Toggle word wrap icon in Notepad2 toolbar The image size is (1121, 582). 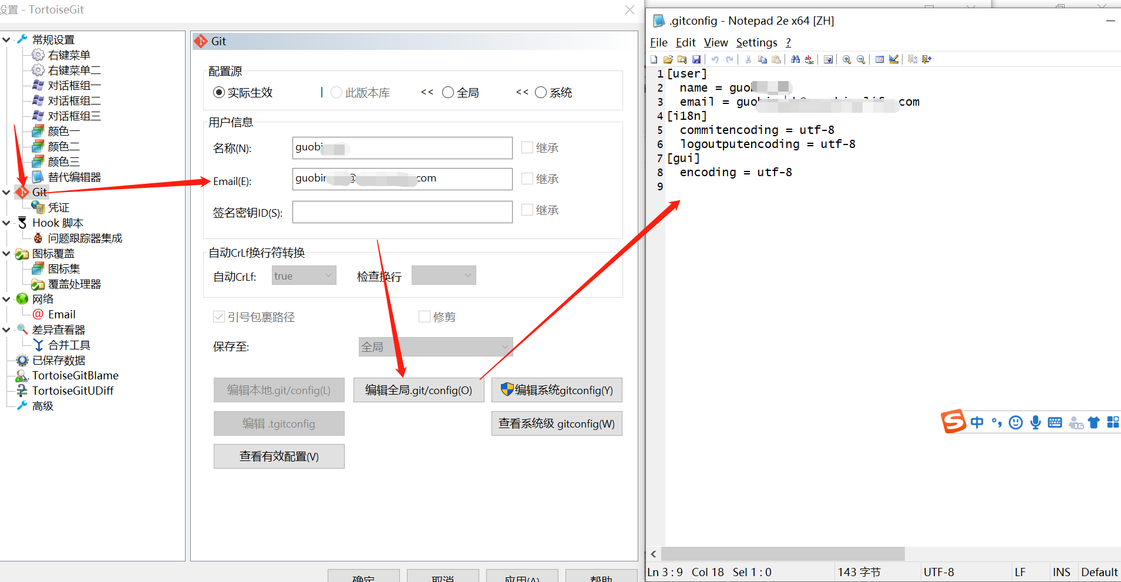[x=828, y=59]
